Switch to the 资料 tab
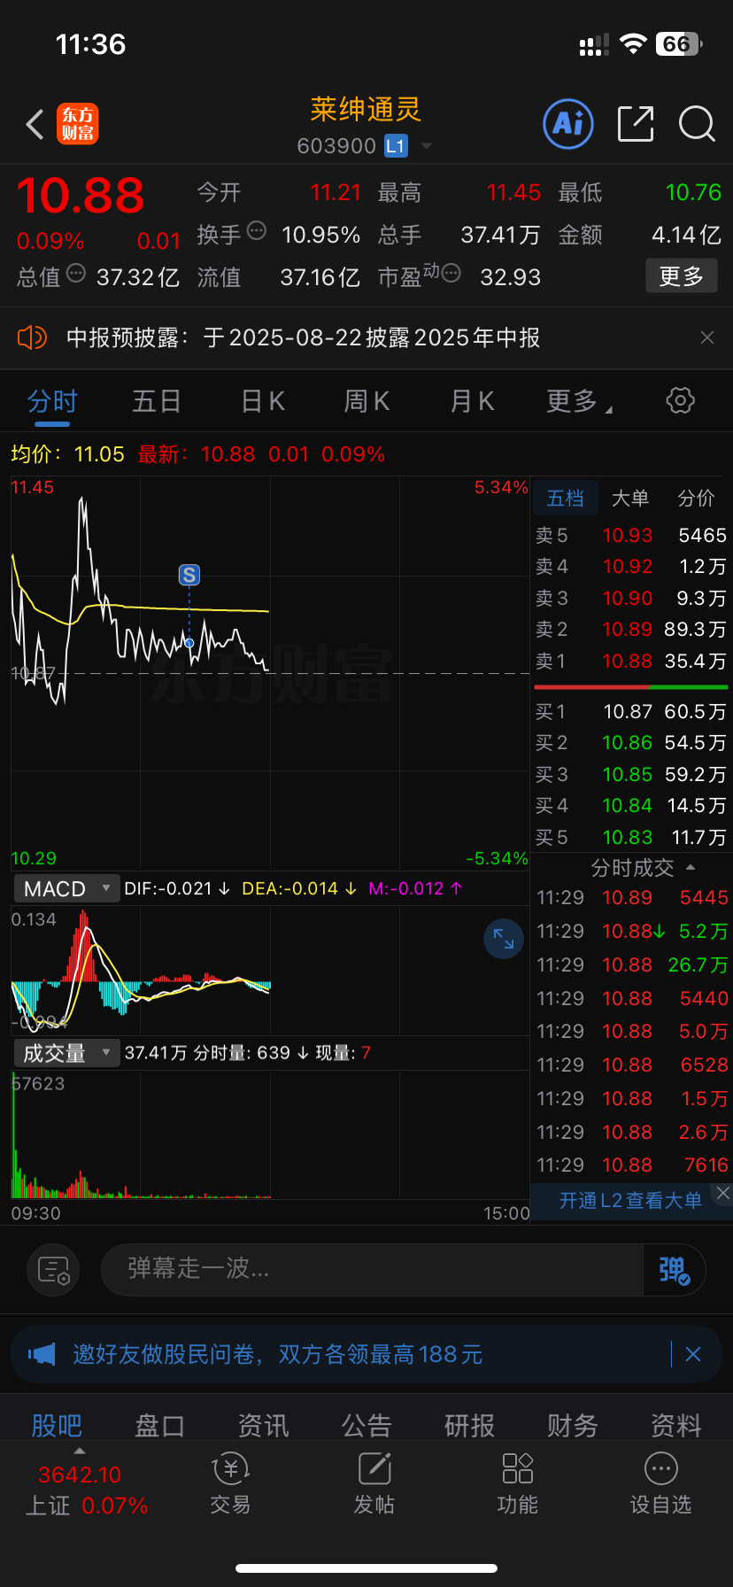Image resolution: width=733 pixels, height=1587 pixels. coord(676,1425)
